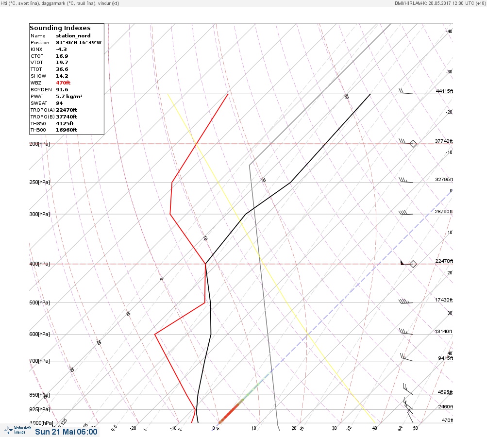Click the 400[hPa] pressure label
This screenshot has width=487, height=437.
click(x=39, y=264)
